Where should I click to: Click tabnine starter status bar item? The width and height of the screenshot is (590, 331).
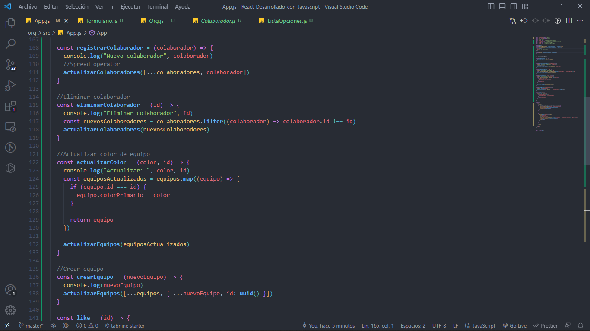pos(125,326)
